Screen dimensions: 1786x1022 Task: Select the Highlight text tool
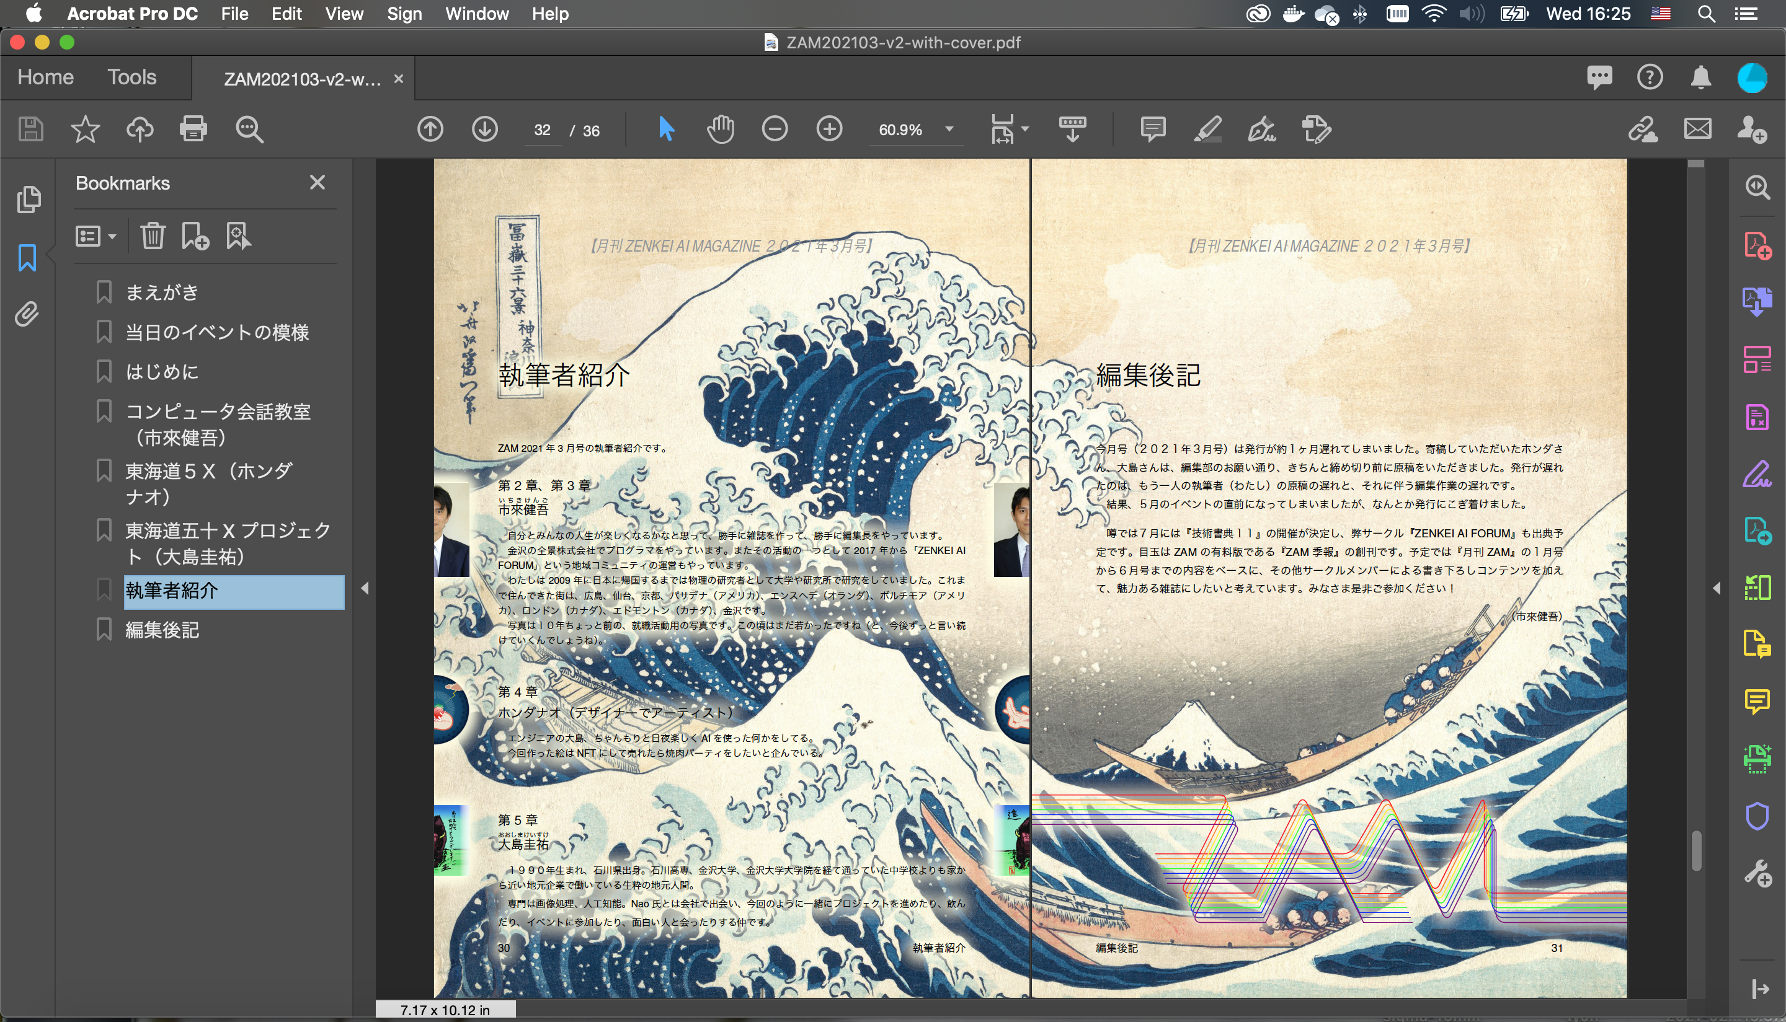point(1208,129)
